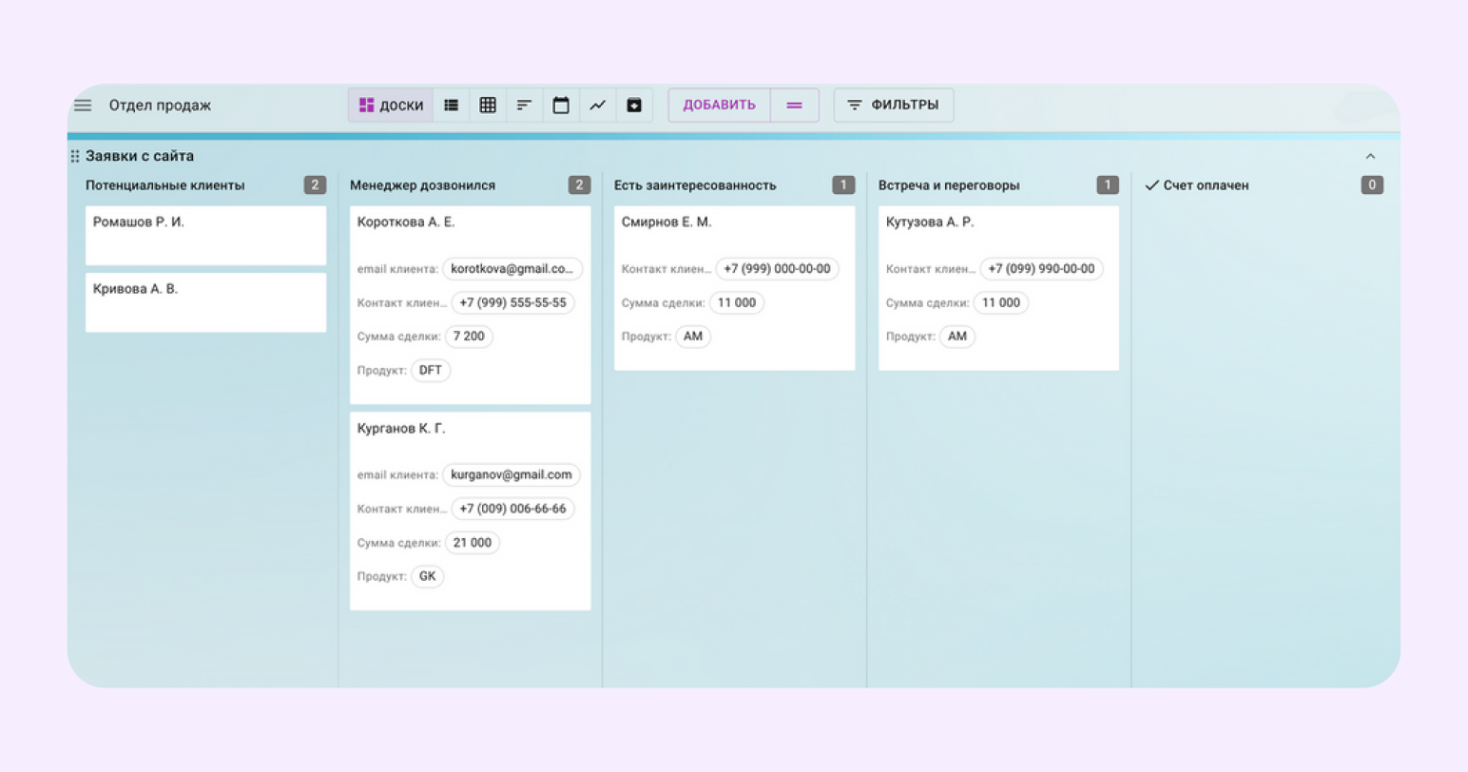The height and width of the screenshot is (772, 1468).
Task: Open the Кривова А. В. card
Action: (205, 302)
